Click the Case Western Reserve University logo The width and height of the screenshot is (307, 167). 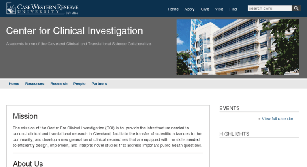click(x=42, y=9)
